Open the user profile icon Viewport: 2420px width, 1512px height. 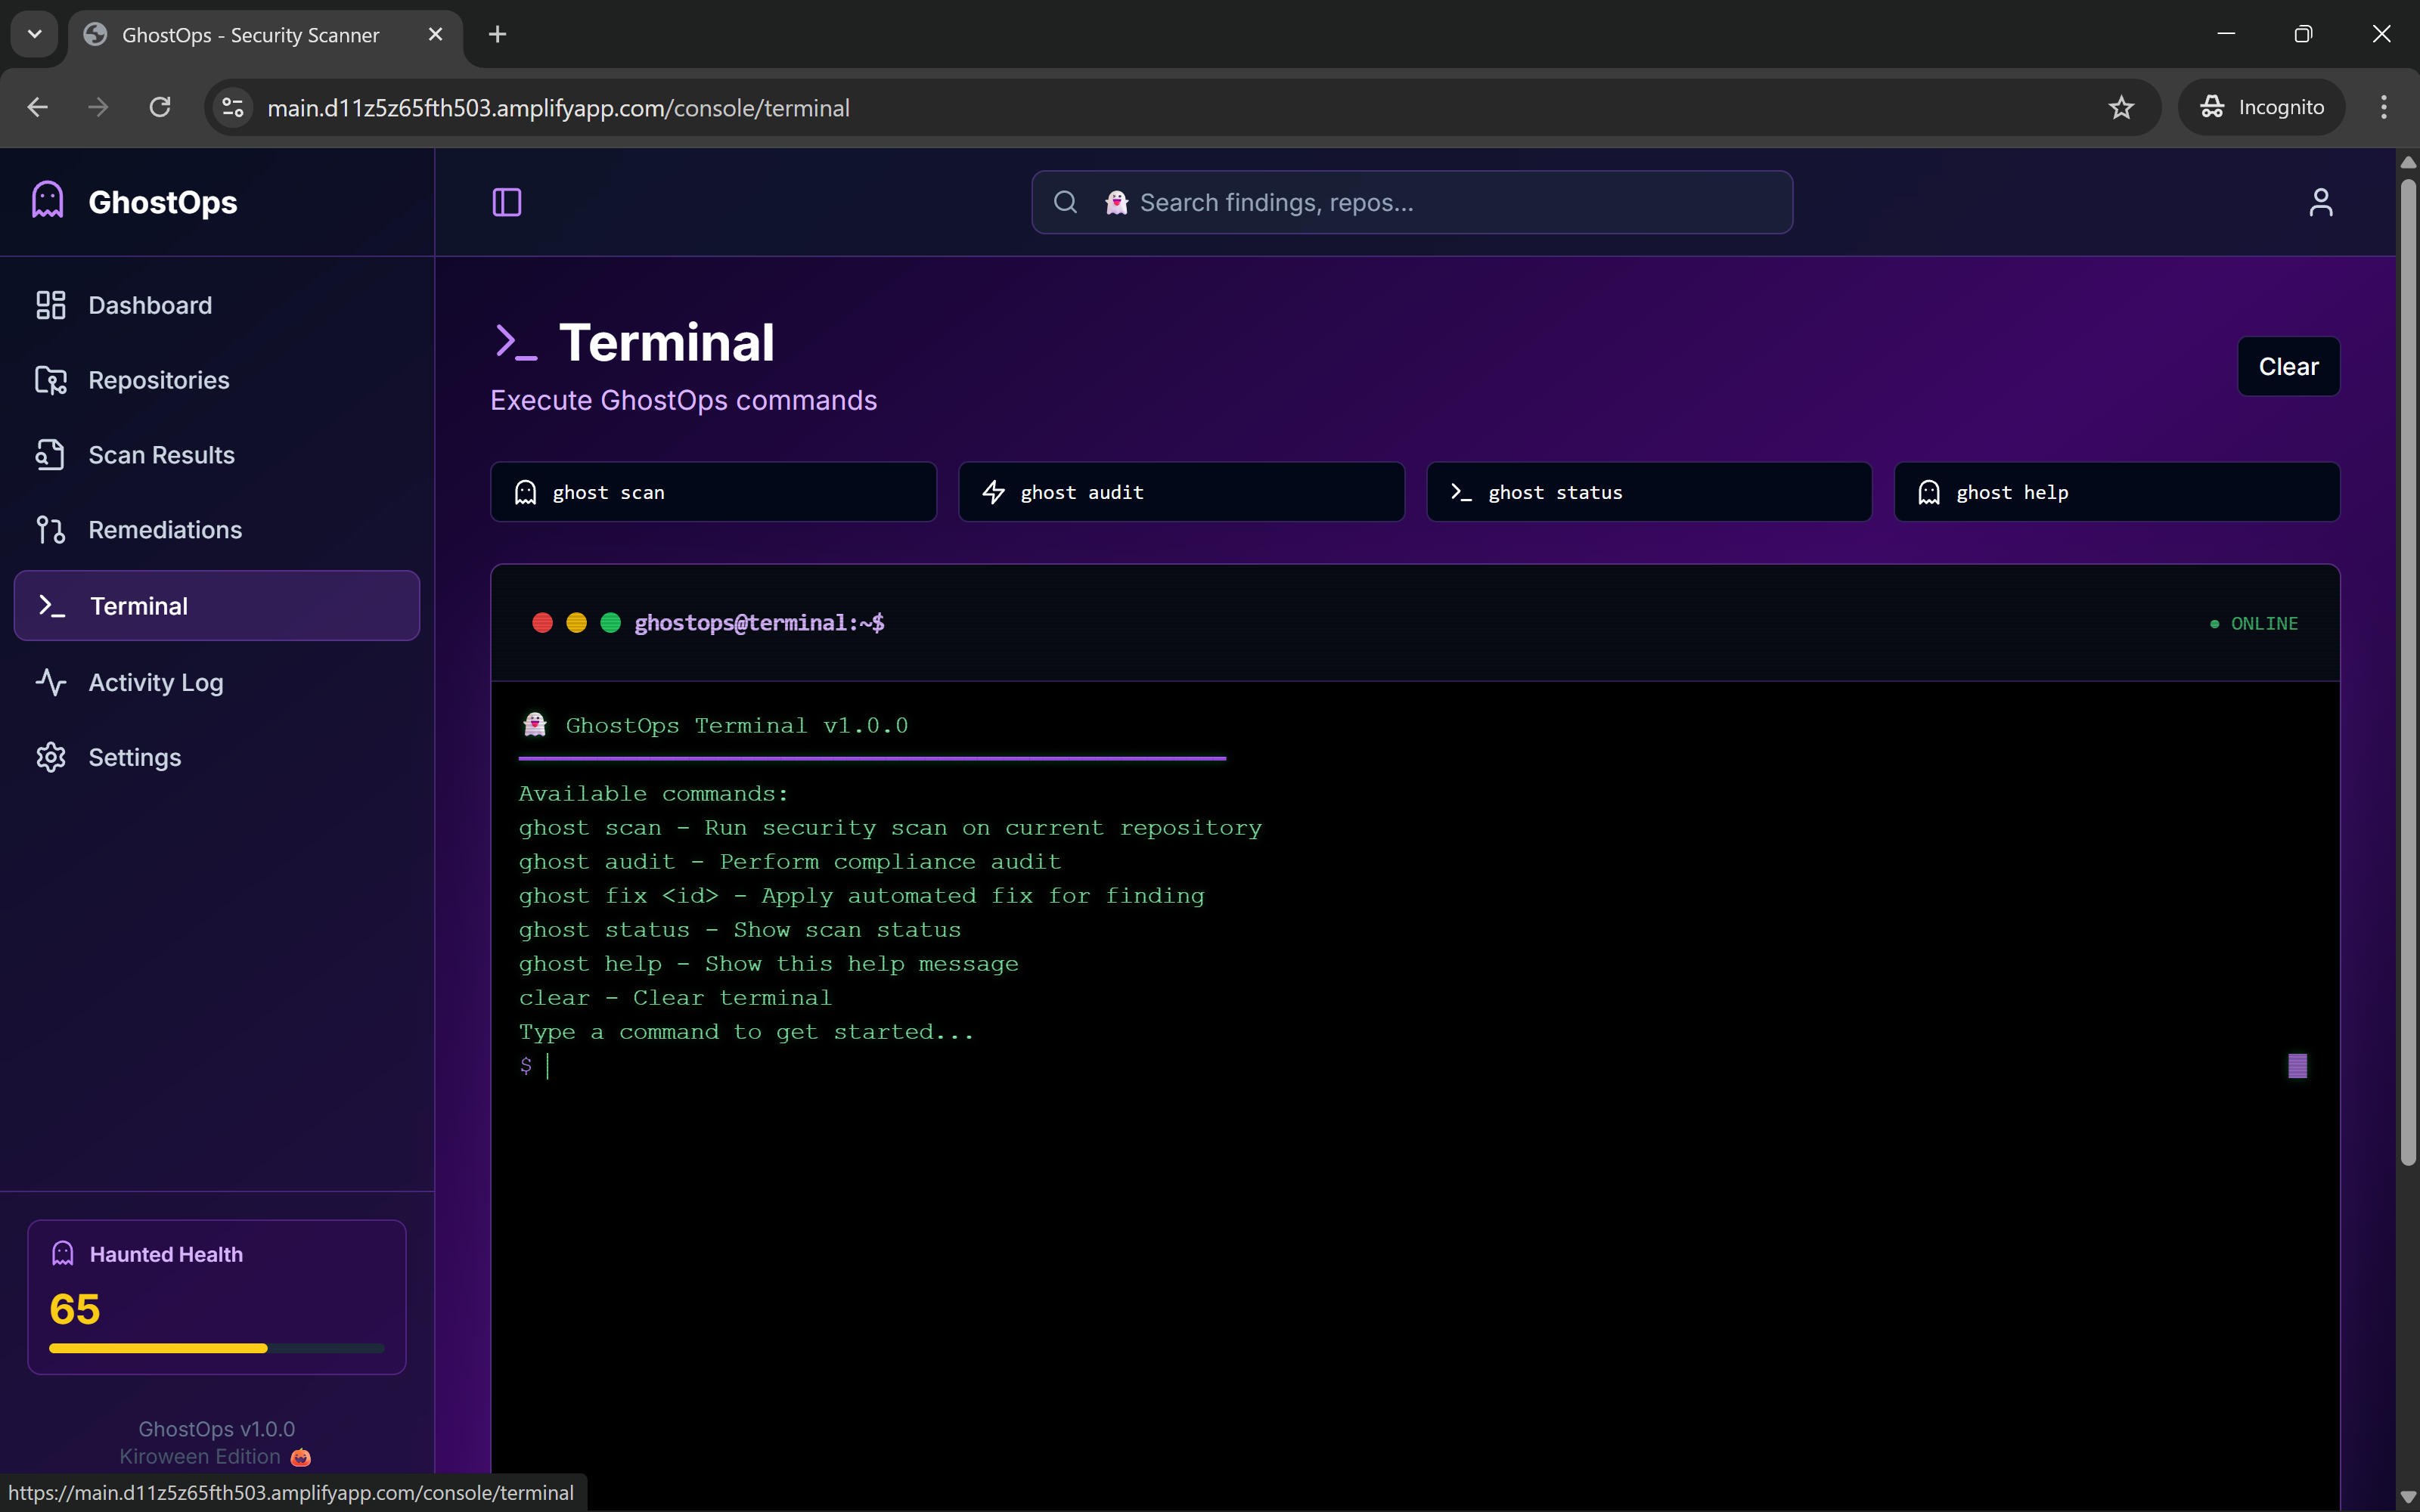[x=2320, y=202]
